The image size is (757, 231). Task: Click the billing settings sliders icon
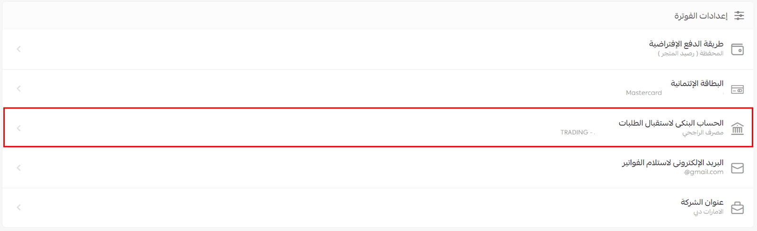(739, 16)
